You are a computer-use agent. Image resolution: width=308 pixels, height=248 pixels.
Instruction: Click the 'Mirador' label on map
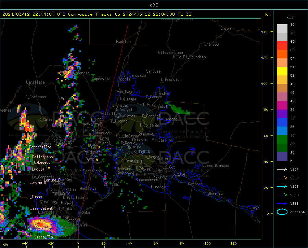158,187
